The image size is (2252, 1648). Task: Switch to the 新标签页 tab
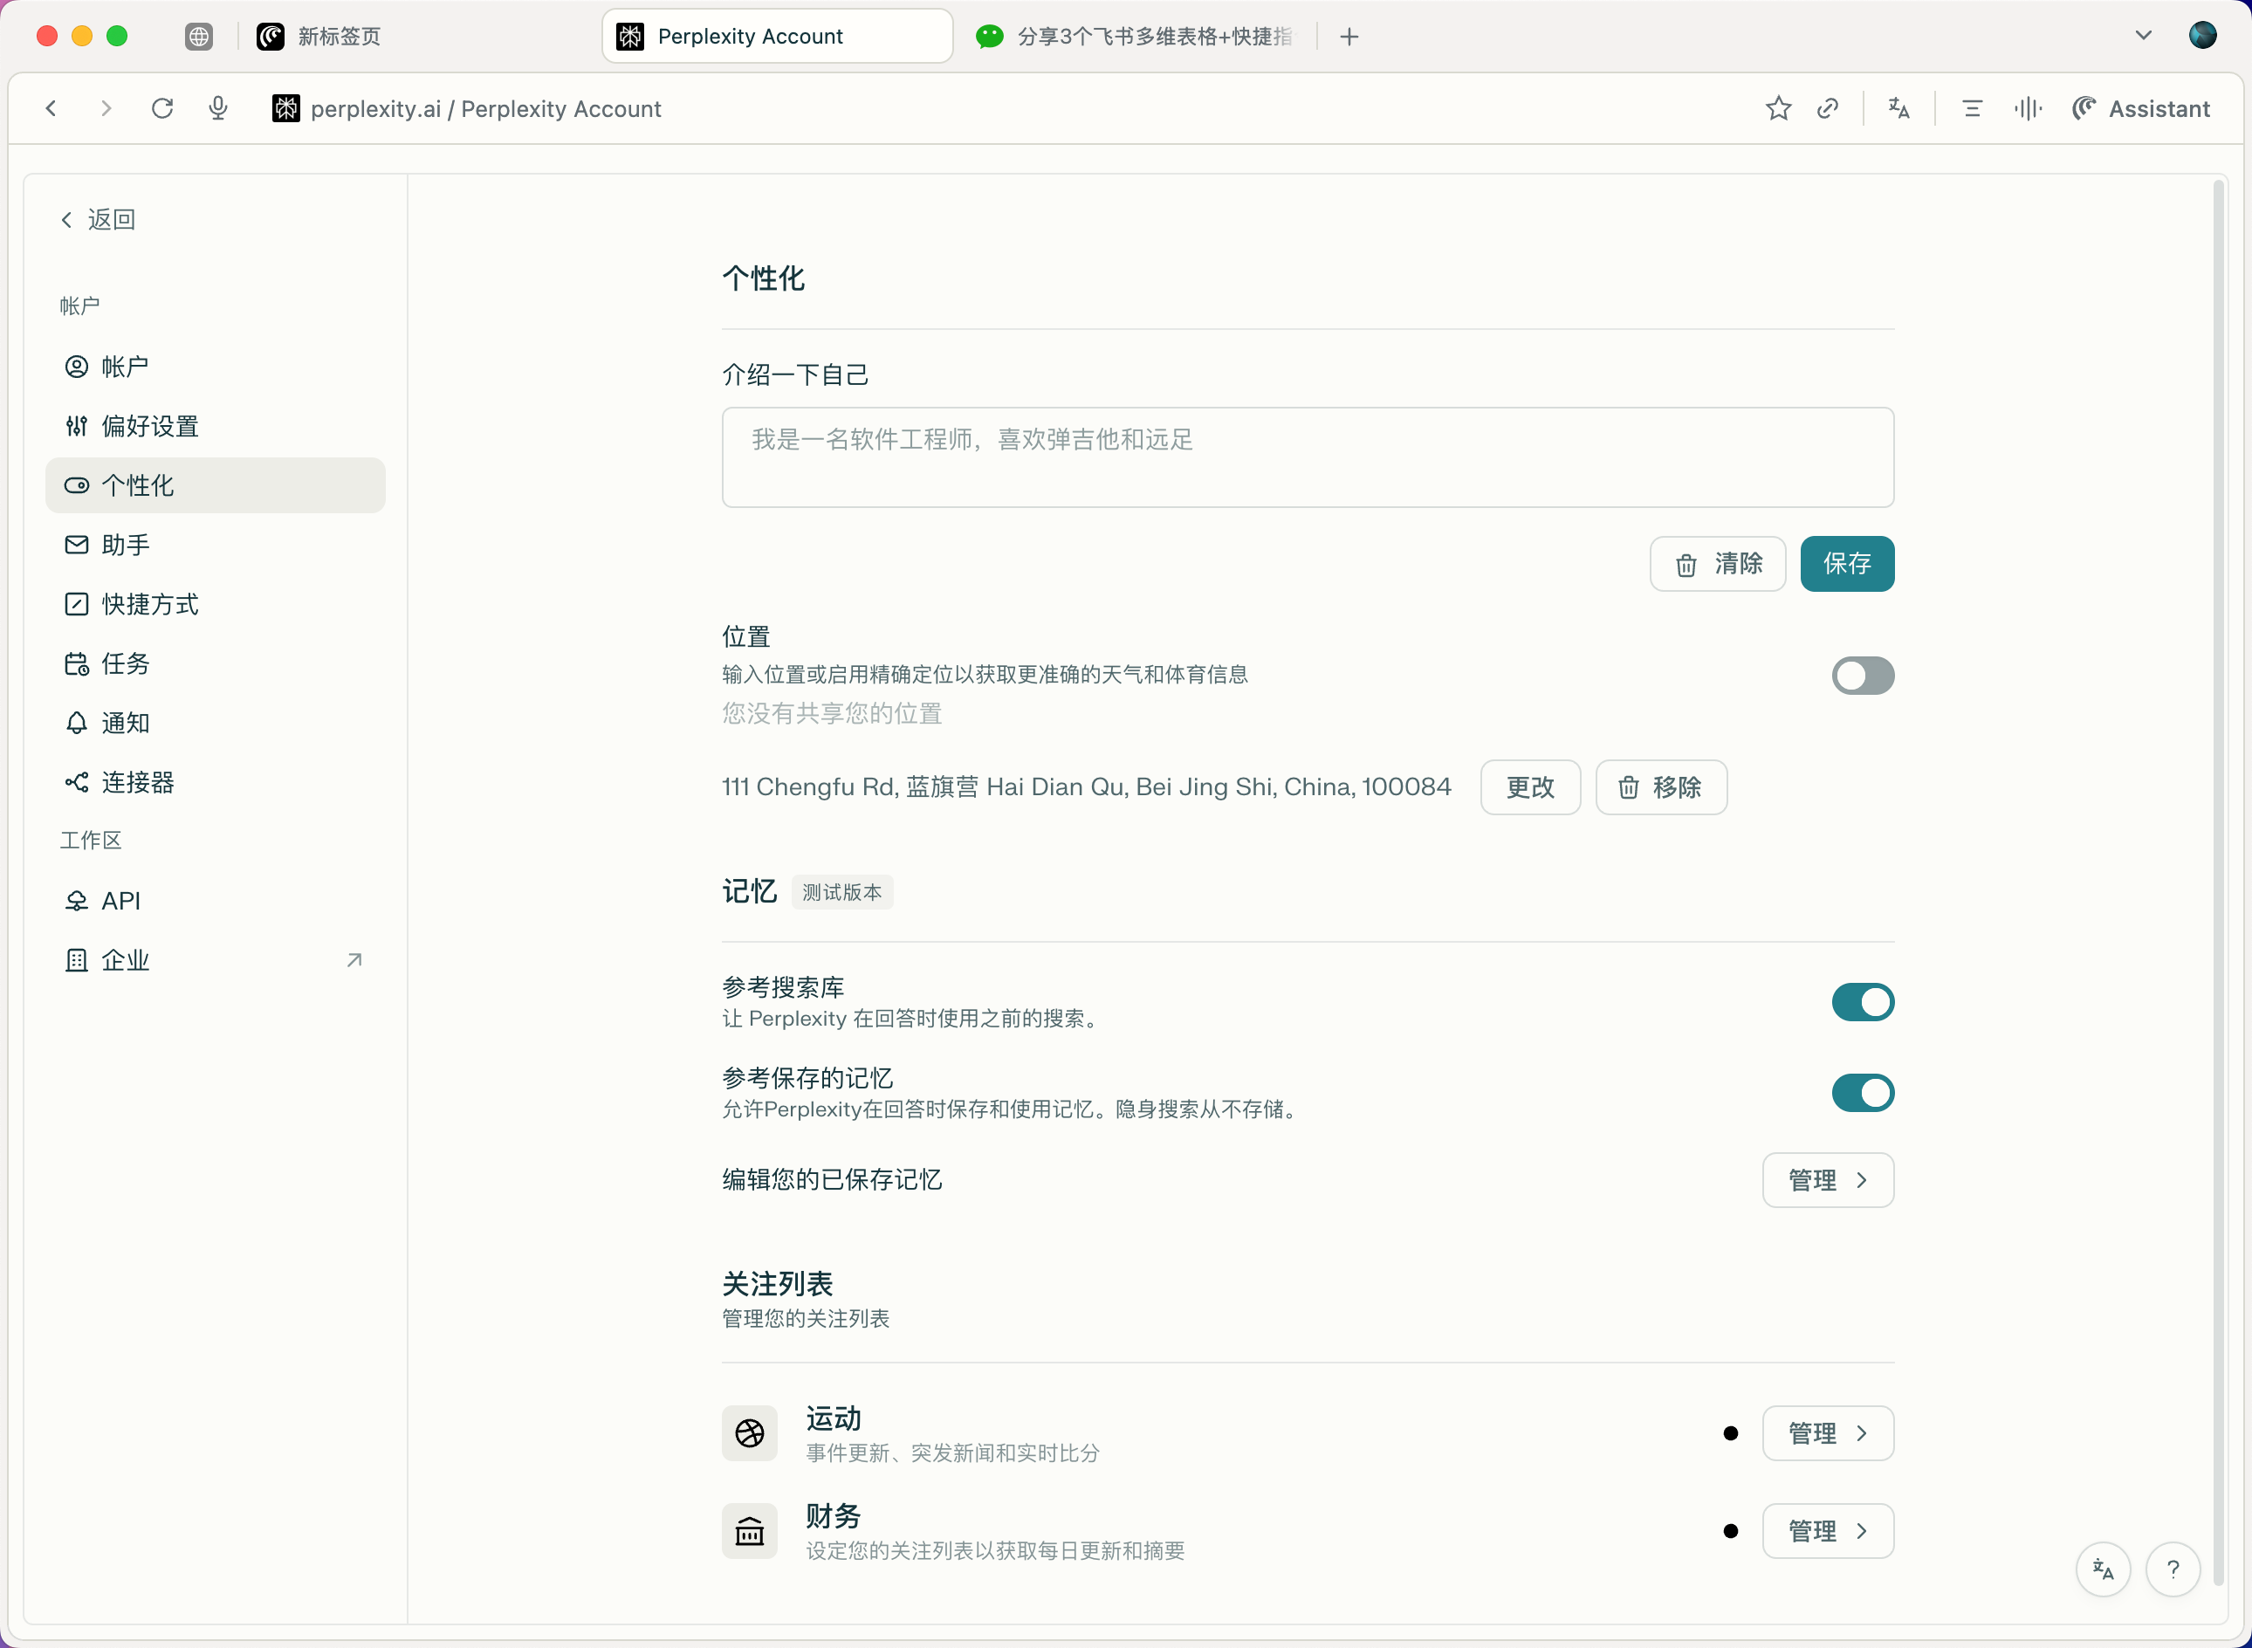[319, 36]
